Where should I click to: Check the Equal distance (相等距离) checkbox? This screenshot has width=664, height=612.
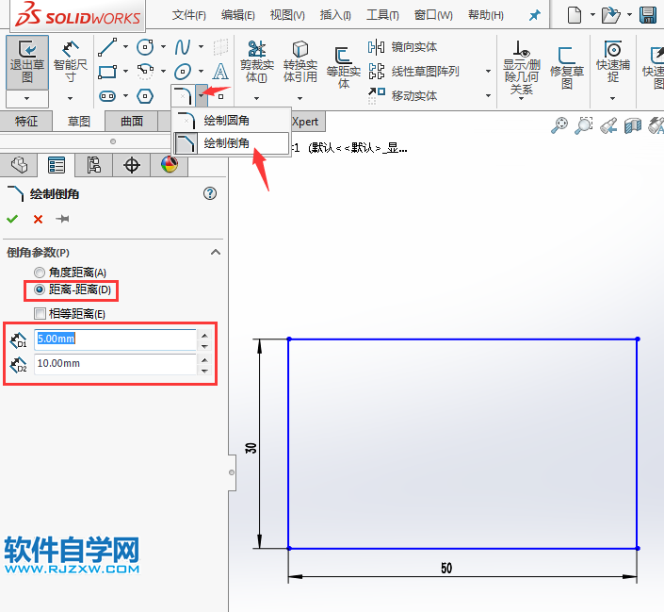[x=40, y=314]
